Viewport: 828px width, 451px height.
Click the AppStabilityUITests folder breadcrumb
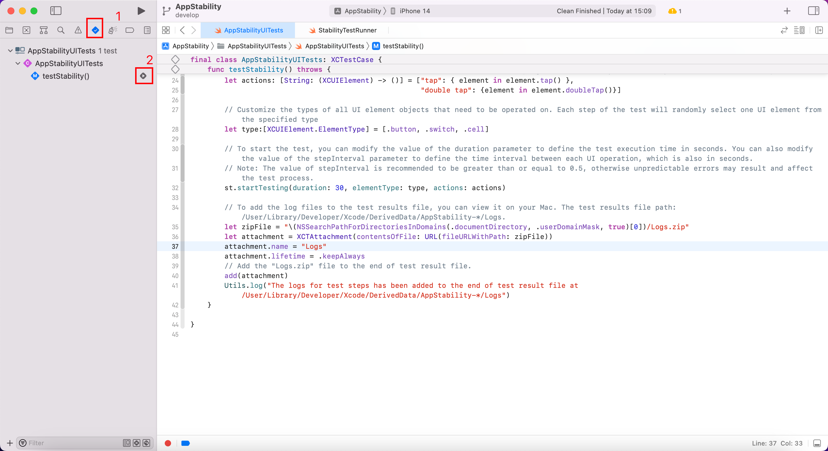tap(252, 46)
